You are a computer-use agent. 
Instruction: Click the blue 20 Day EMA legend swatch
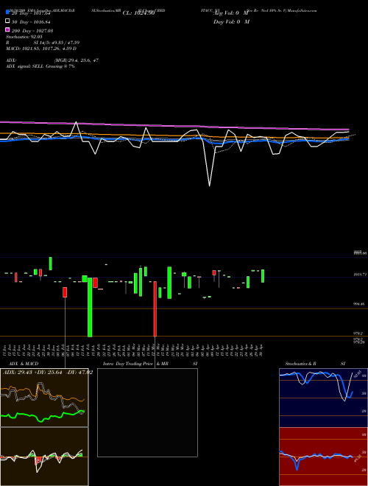pos(7,13)
